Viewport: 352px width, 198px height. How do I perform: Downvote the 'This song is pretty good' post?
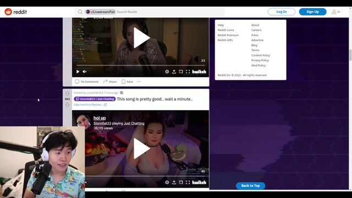(67, 105)
